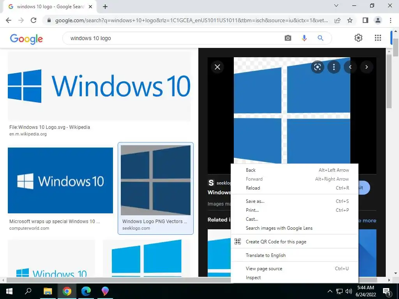Open the seeklogo.com Windows Logo thumbnail
Viewport: 399px width, 299px height.
tap(155, 180)
